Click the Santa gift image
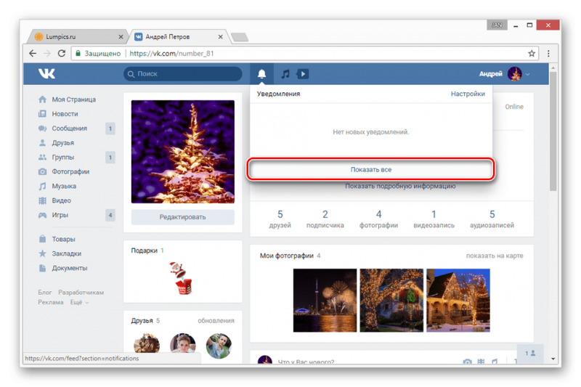 pos(180,278)
